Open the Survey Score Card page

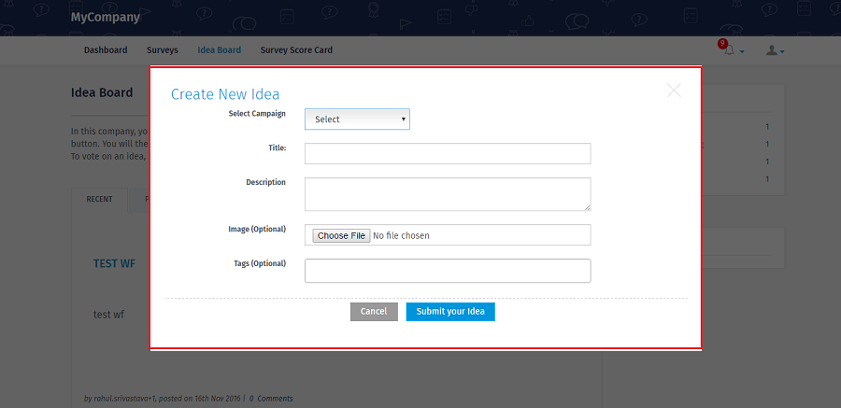(296, 49)
